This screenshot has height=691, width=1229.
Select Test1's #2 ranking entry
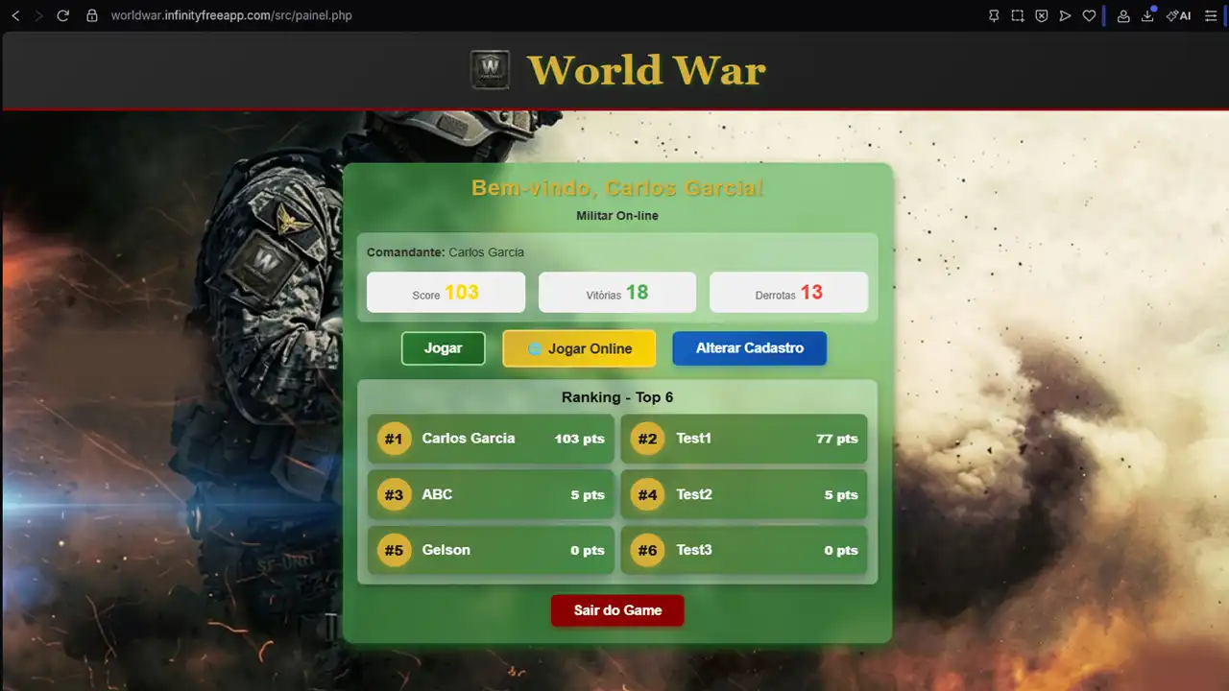744,439
